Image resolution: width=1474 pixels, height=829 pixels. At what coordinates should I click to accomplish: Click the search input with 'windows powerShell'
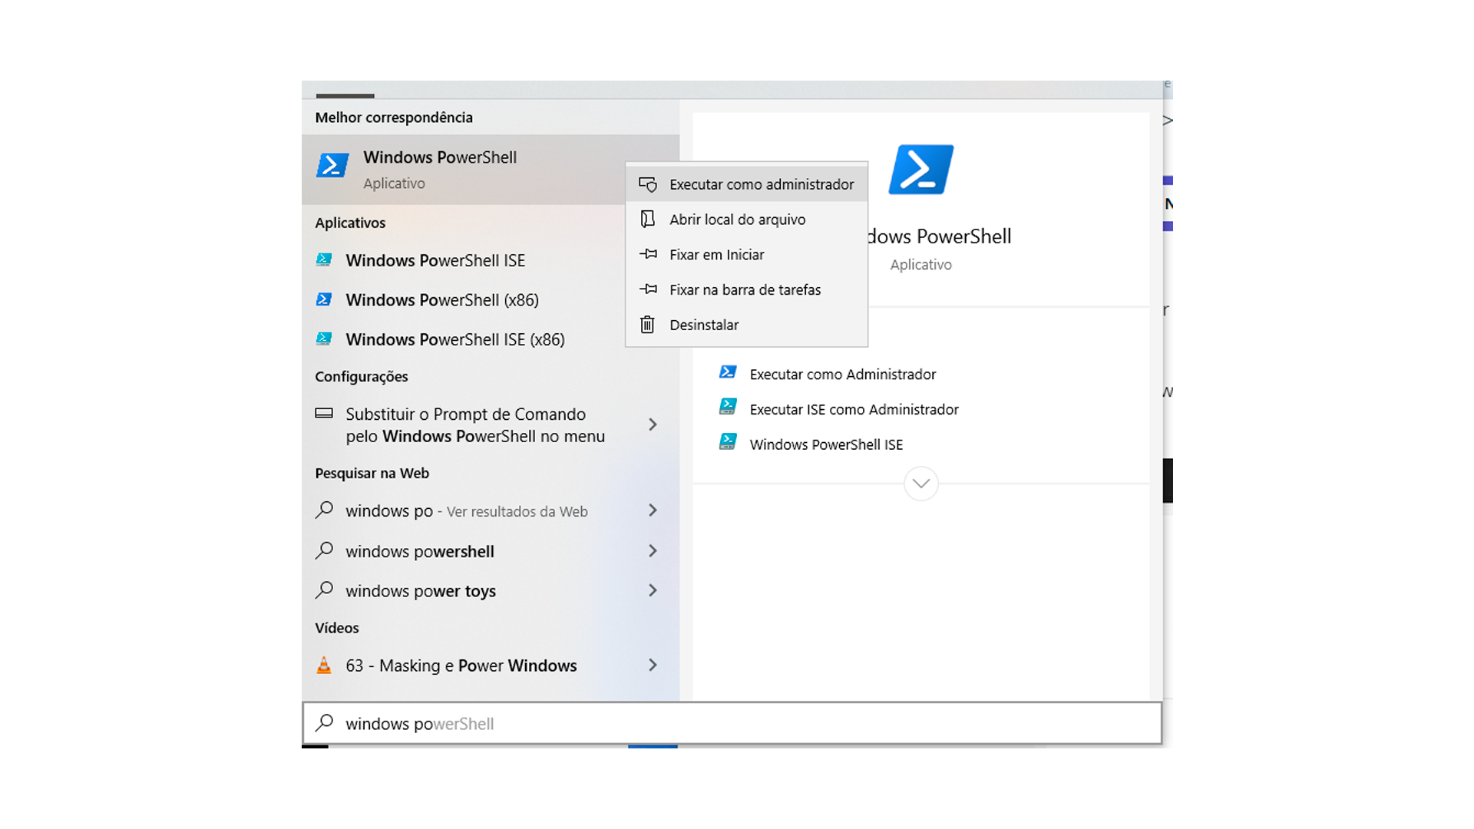[x=732, y=723]
